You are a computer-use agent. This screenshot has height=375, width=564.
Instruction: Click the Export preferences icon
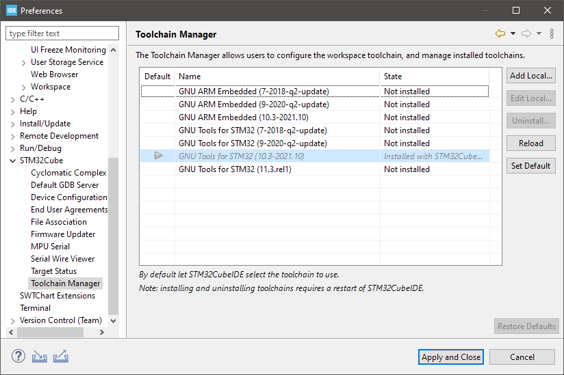pos(61,356)
